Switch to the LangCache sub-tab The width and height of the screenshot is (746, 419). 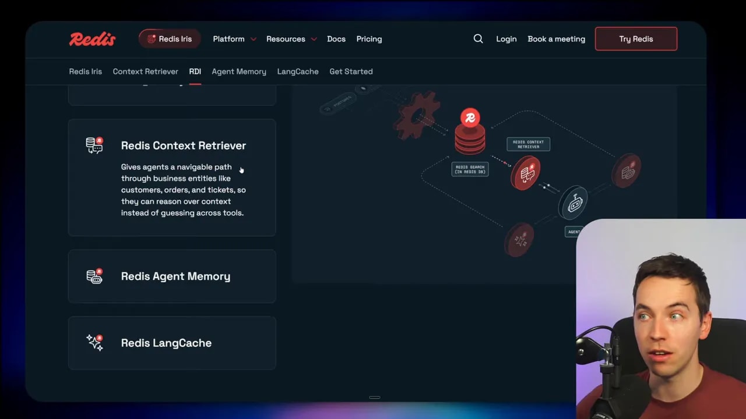pos(298,72)
